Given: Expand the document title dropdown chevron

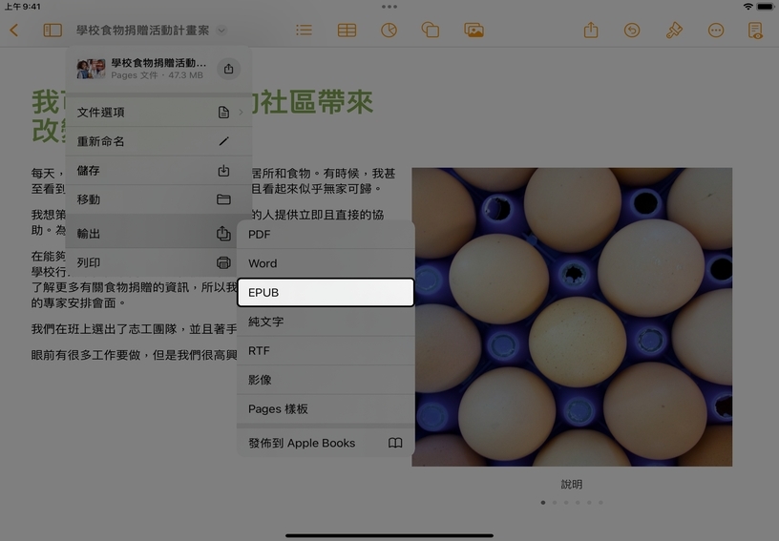Looking at the screenshot, I should click(221, 31).
